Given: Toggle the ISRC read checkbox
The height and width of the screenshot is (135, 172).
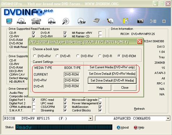Looking at the screenshot, I should [x=65, y=100].
